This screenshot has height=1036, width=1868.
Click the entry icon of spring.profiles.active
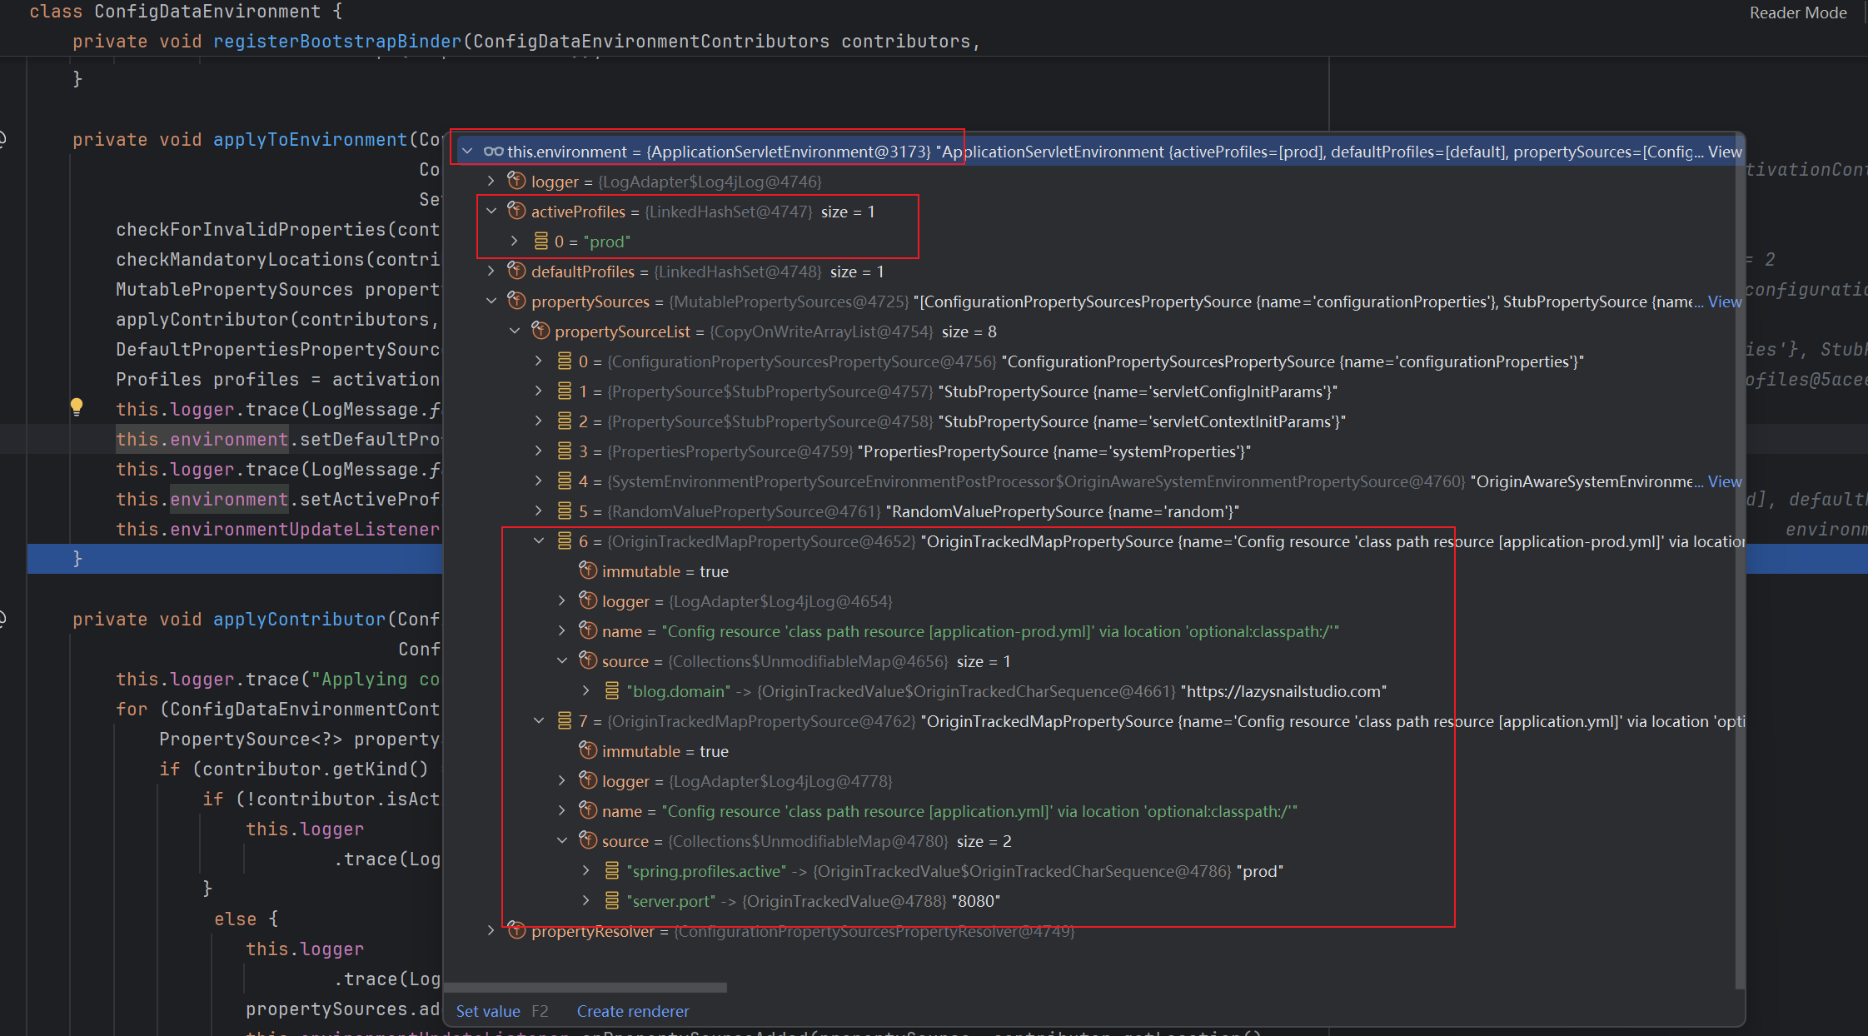pos(612,871)
